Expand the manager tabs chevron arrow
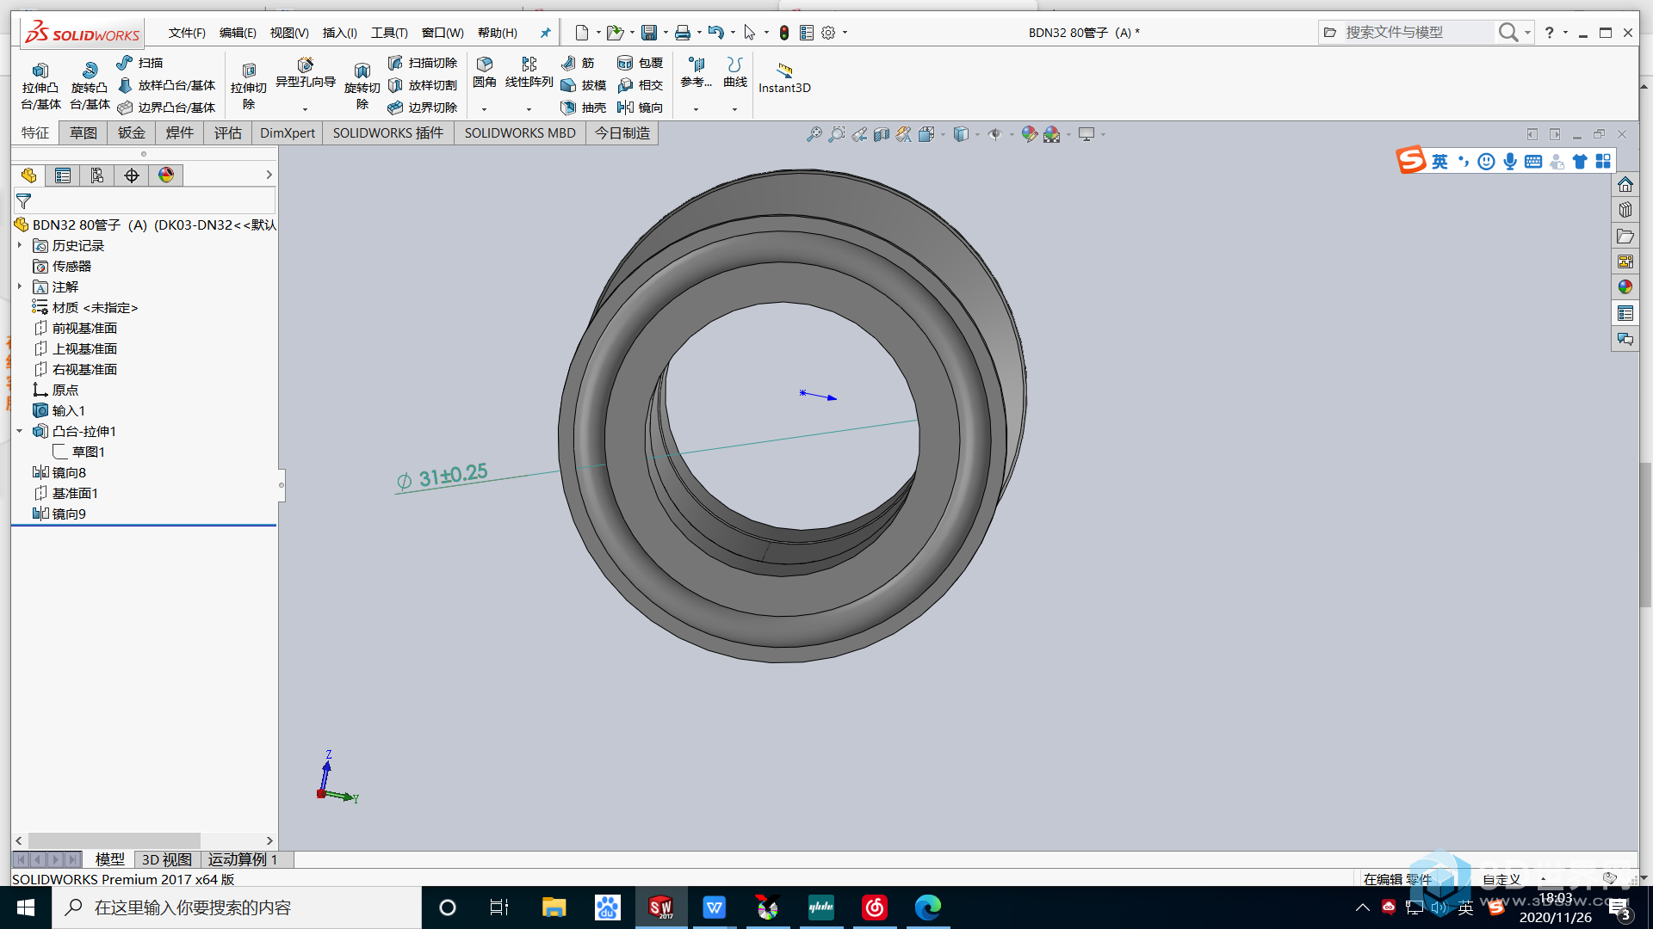This screenshot has width=1653, height=929. pyautogui.click(x=269, y=175)
